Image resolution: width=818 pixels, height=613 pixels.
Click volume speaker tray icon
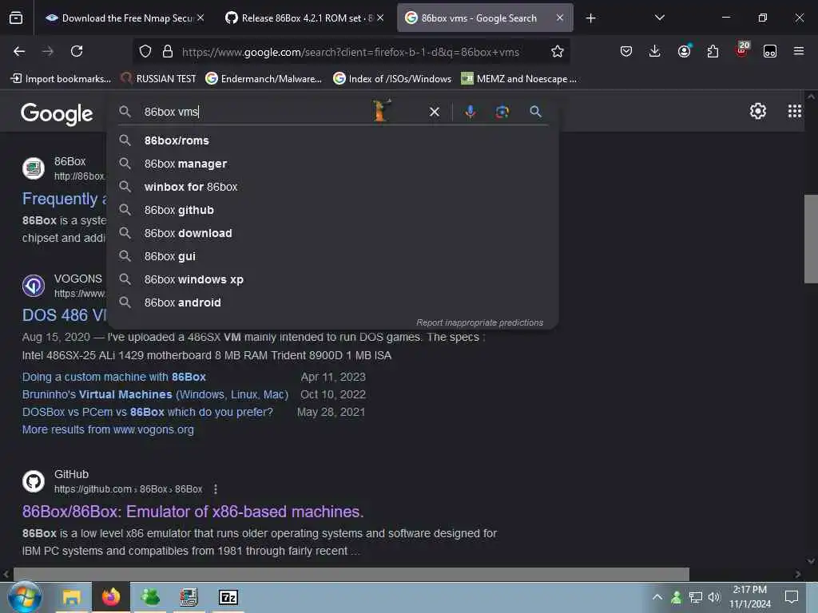tap(713, 597)
